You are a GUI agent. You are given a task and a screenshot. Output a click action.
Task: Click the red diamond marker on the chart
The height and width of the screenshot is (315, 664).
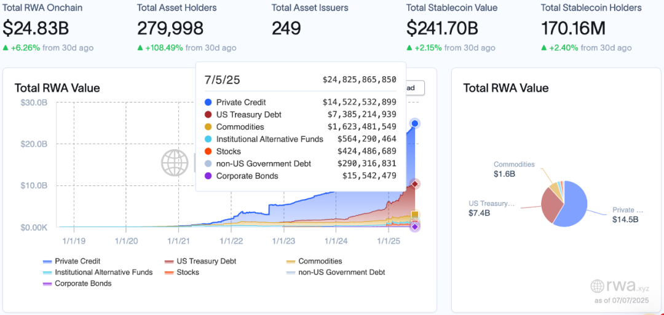tap(415, 184)
